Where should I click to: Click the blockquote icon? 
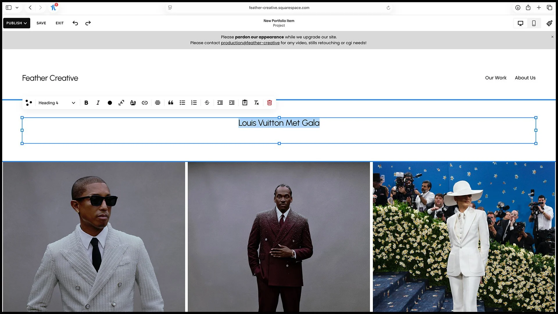pos(171,103)
